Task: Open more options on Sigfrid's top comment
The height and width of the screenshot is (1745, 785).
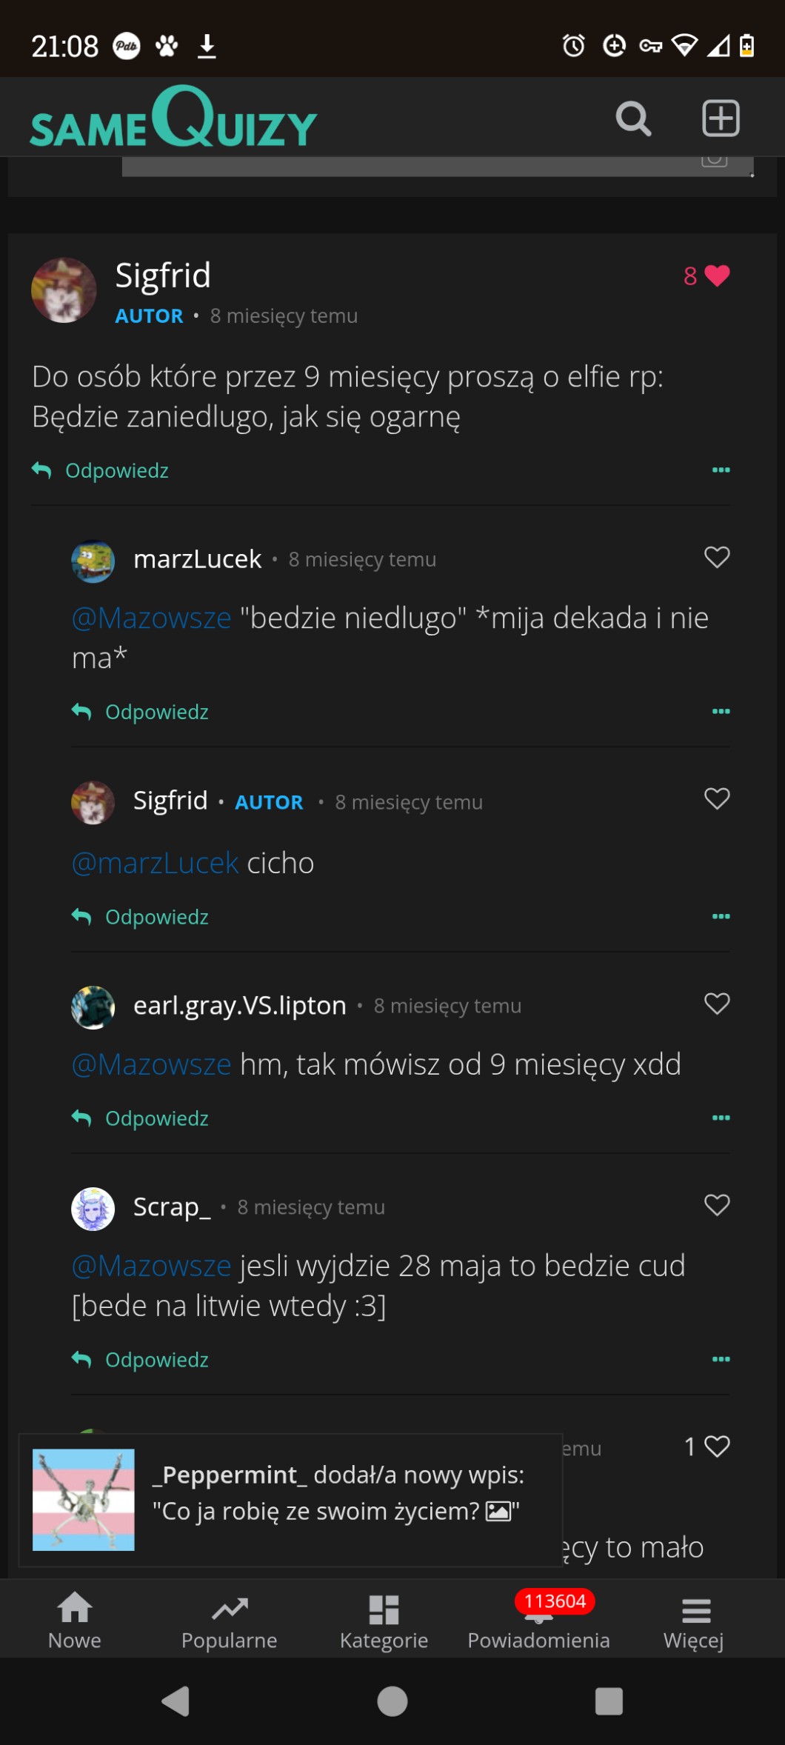Action: pyautogui.click(x=721, y=470)
